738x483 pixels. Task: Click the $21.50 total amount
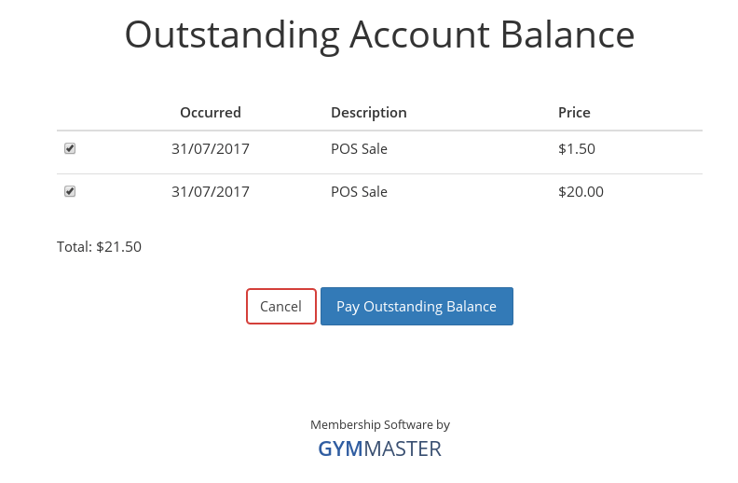(x=119, y=247)
